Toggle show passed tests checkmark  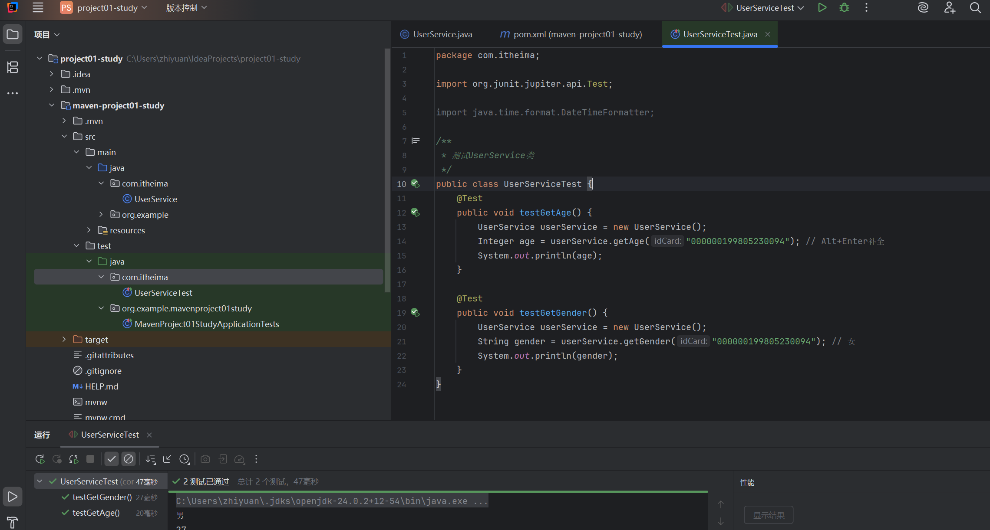[x=112, y=459]
